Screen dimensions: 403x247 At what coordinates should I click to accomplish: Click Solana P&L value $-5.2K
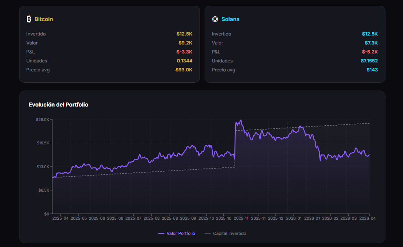pos(370,52)
